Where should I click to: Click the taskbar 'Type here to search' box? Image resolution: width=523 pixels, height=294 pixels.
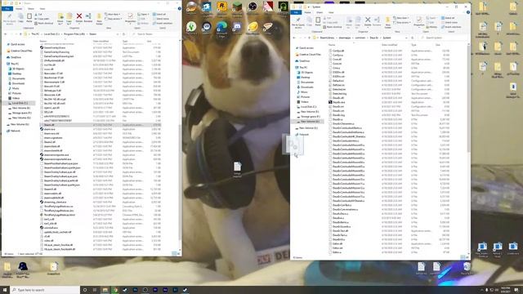coord(45,290)
